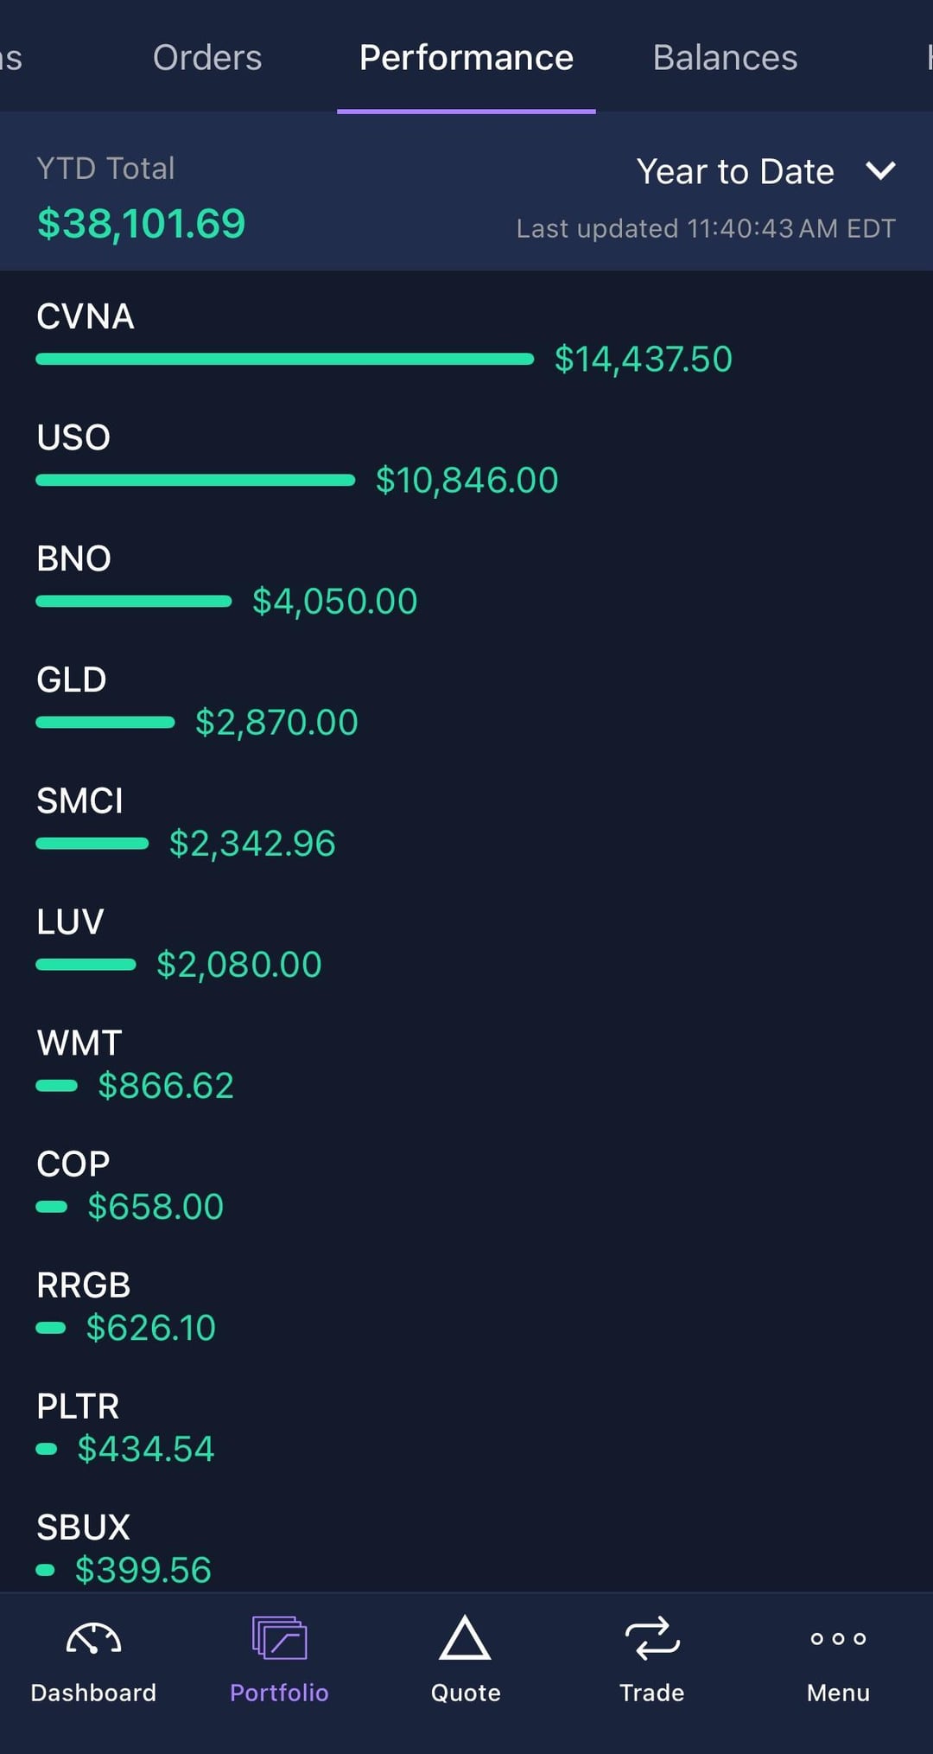Open the WMT ticker entry
Viewport: 933px width, 1754px height.
pos(79,1043)
